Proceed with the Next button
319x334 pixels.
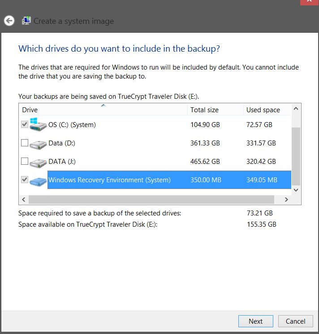(x=256, y=321)
